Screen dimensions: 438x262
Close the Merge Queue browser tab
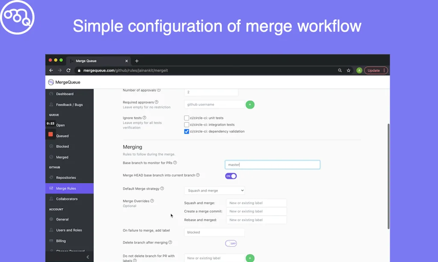126,61
